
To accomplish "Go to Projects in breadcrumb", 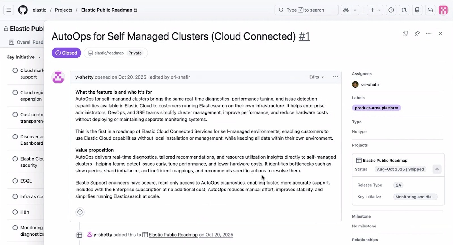I will (x=64, y=10).
